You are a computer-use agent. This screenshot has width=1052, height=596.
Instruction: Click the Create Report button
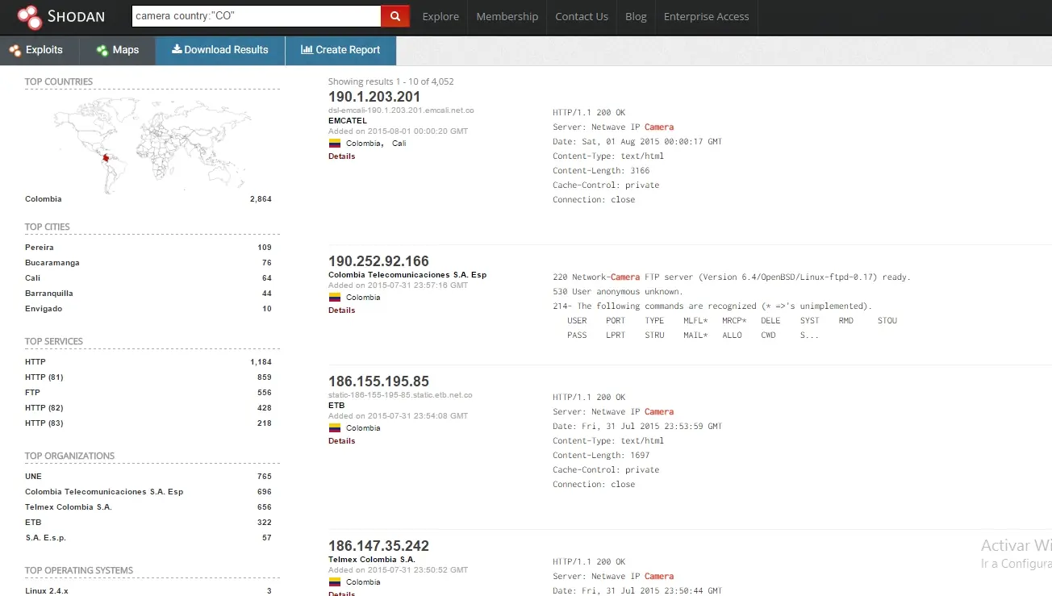click(x=340, y=50)
